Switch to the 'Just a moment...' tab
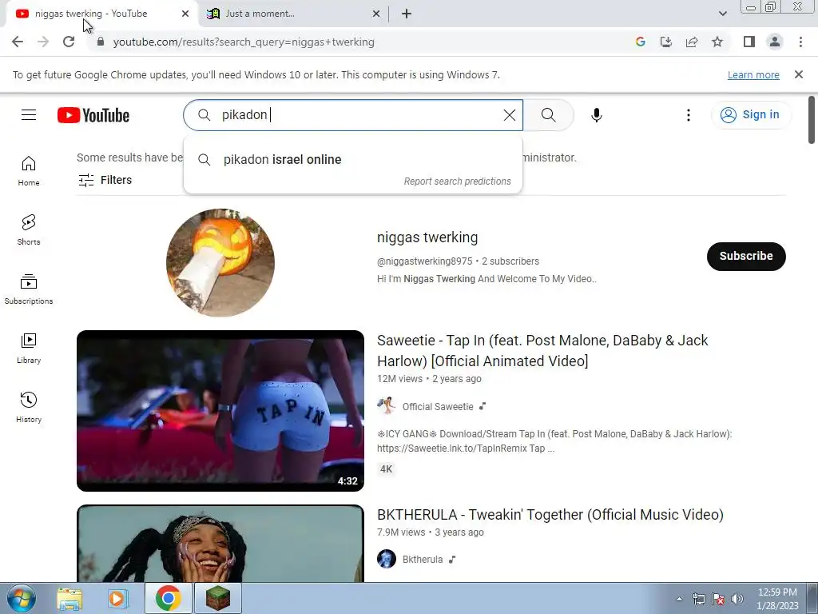818x614 pixels. click(293, 14)
